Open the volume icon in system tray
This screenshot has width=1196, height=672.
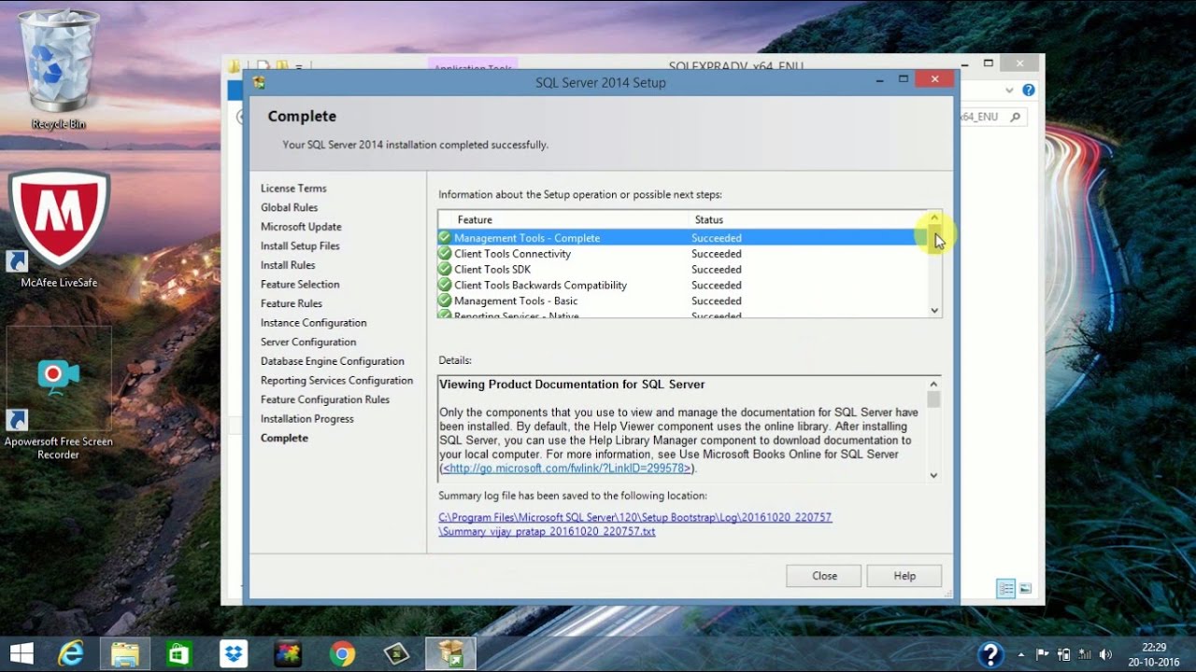pos(1106,654)
